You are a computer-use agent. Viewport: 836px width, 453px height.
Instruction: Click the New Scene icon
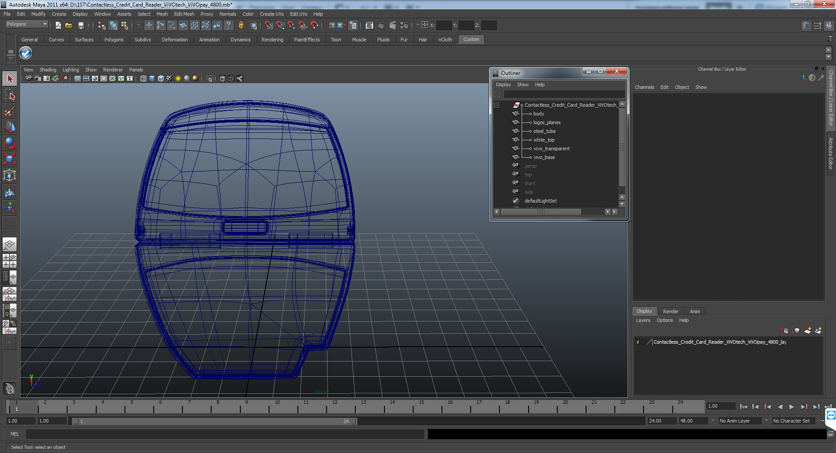pyautogui.click(x=58, y=25)
